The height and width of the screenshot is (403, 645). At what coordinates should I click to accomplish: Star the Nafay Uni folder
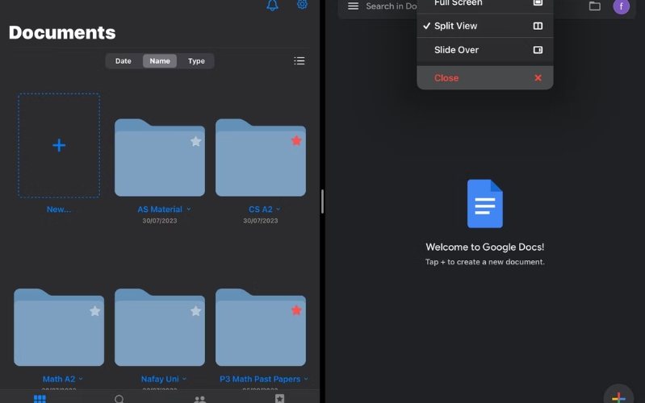click(x=196, y=311)
